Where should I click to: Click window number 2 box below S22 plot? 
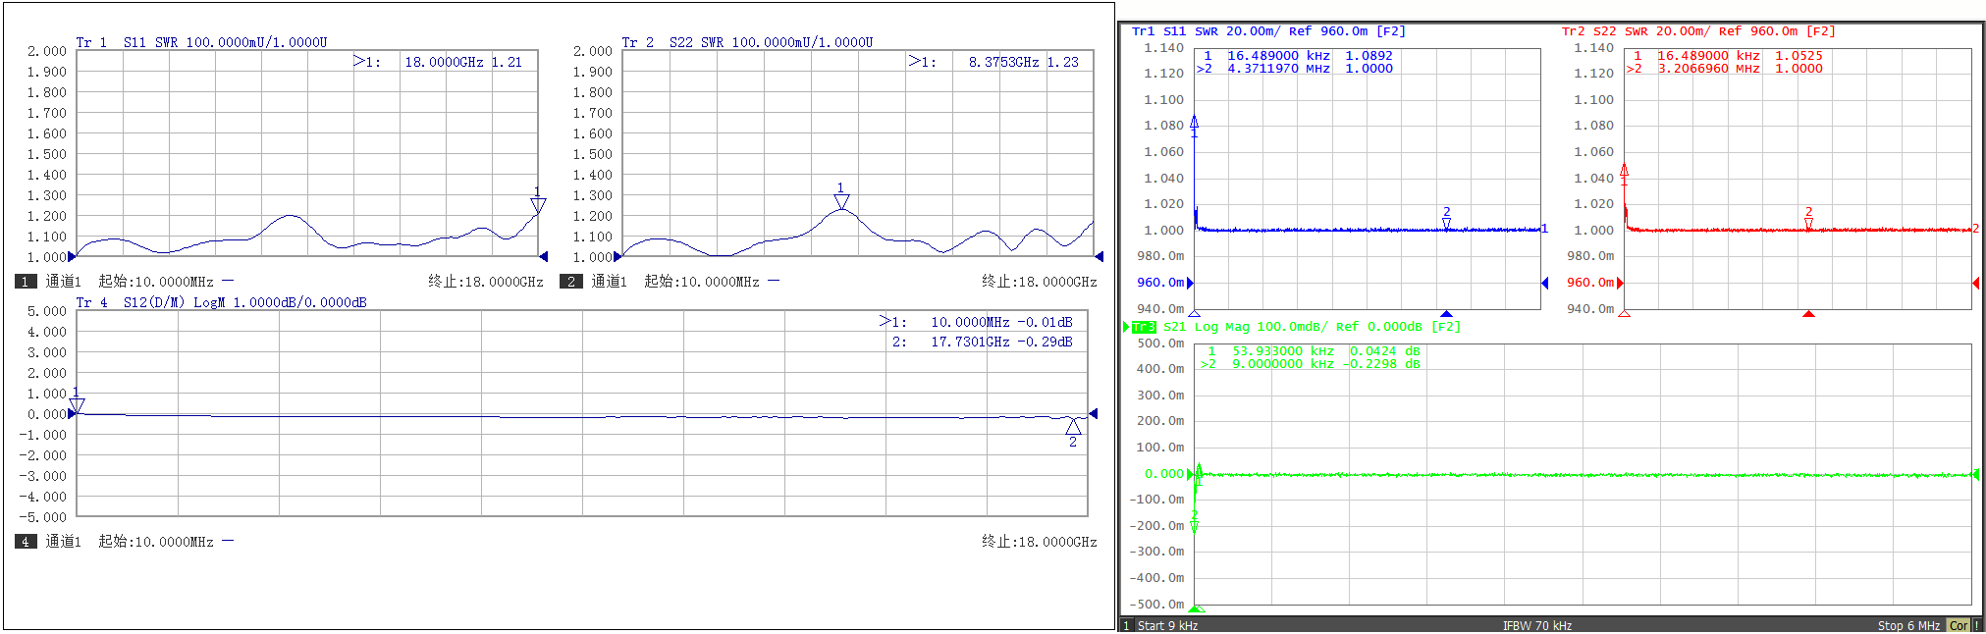570,282
